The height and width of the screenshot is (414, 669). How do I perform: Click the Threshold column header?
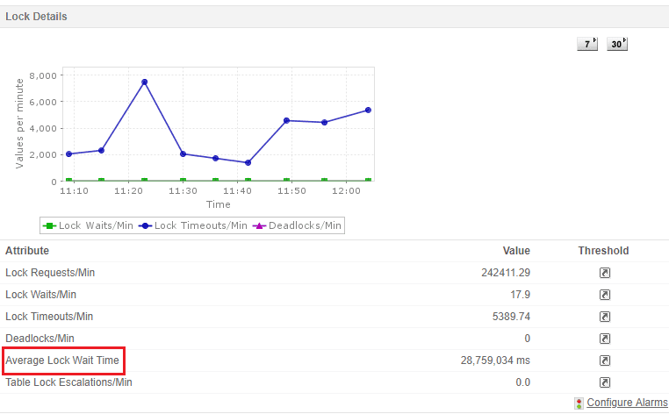603,251
